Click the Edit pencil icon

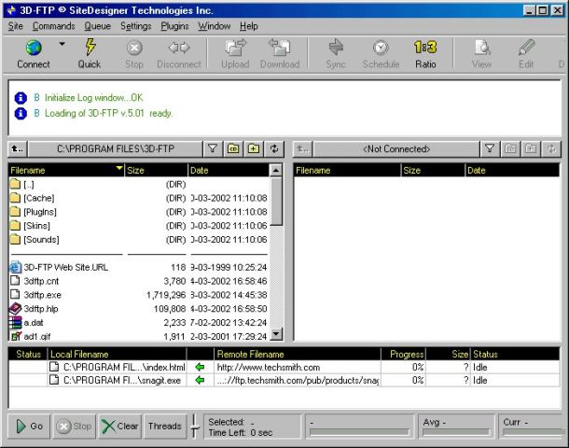click(526, 48)
